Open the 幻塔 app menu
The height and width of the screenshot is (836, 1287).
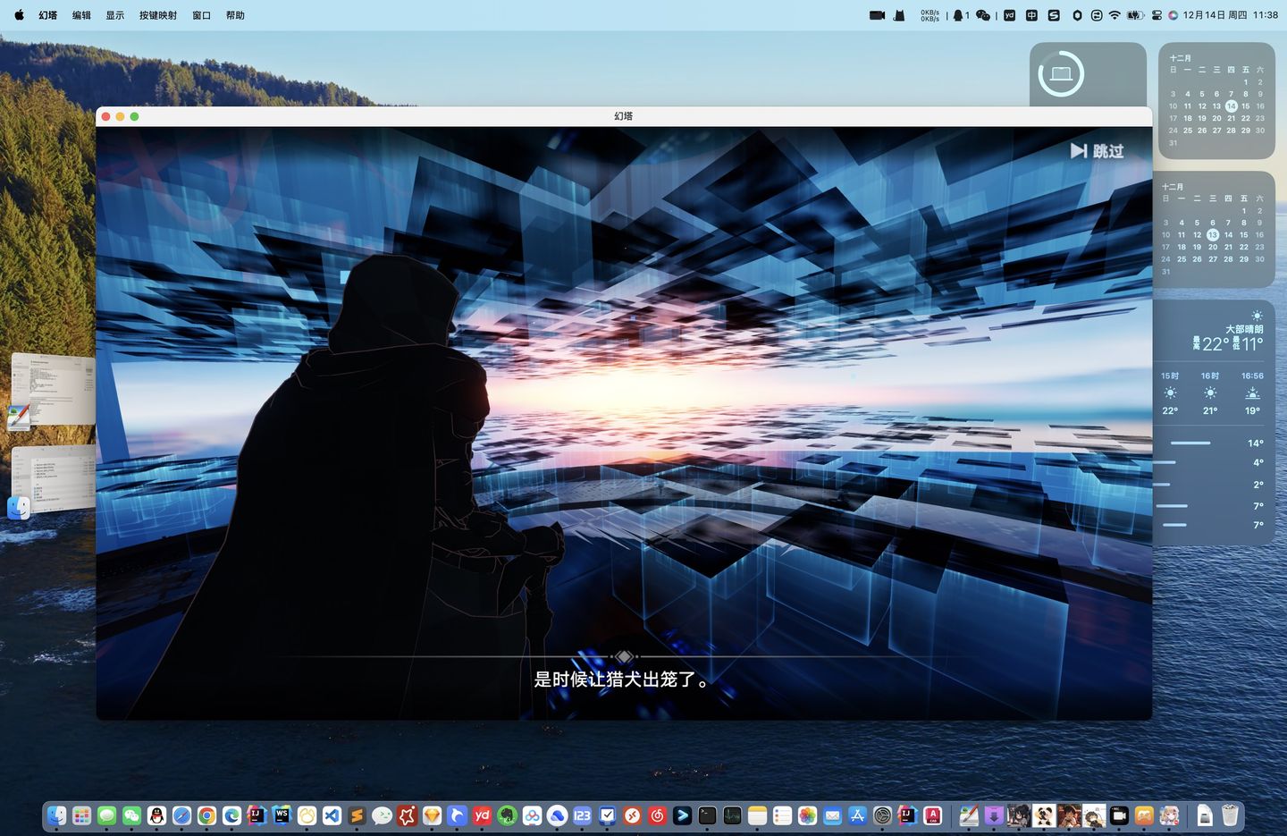click(x=48, y=15)
